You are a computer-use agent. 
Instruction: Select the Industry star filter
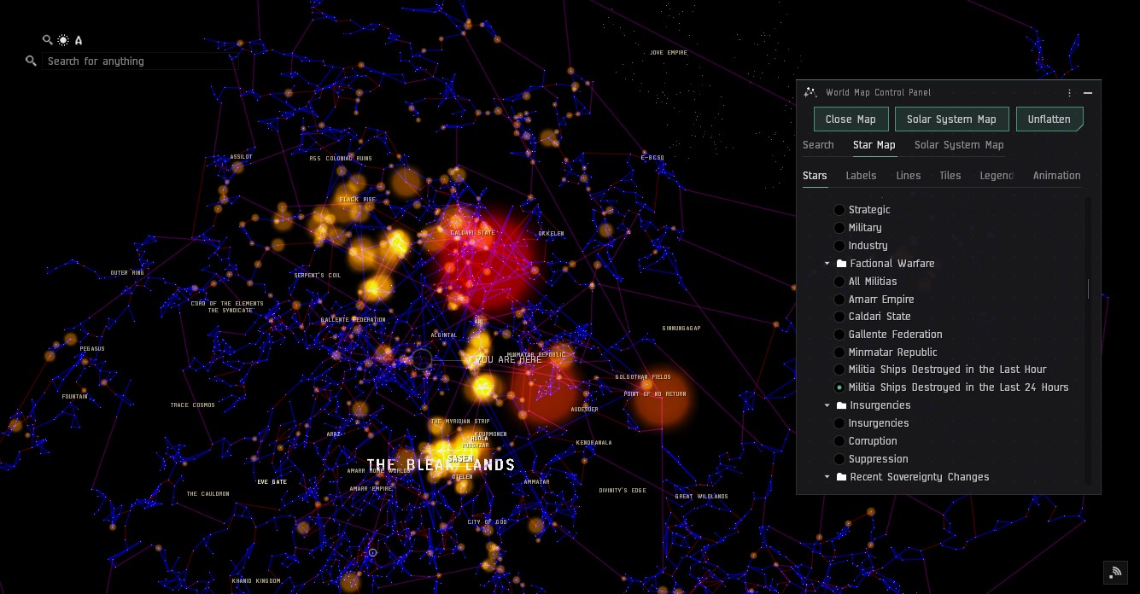[x=839, y=246]
